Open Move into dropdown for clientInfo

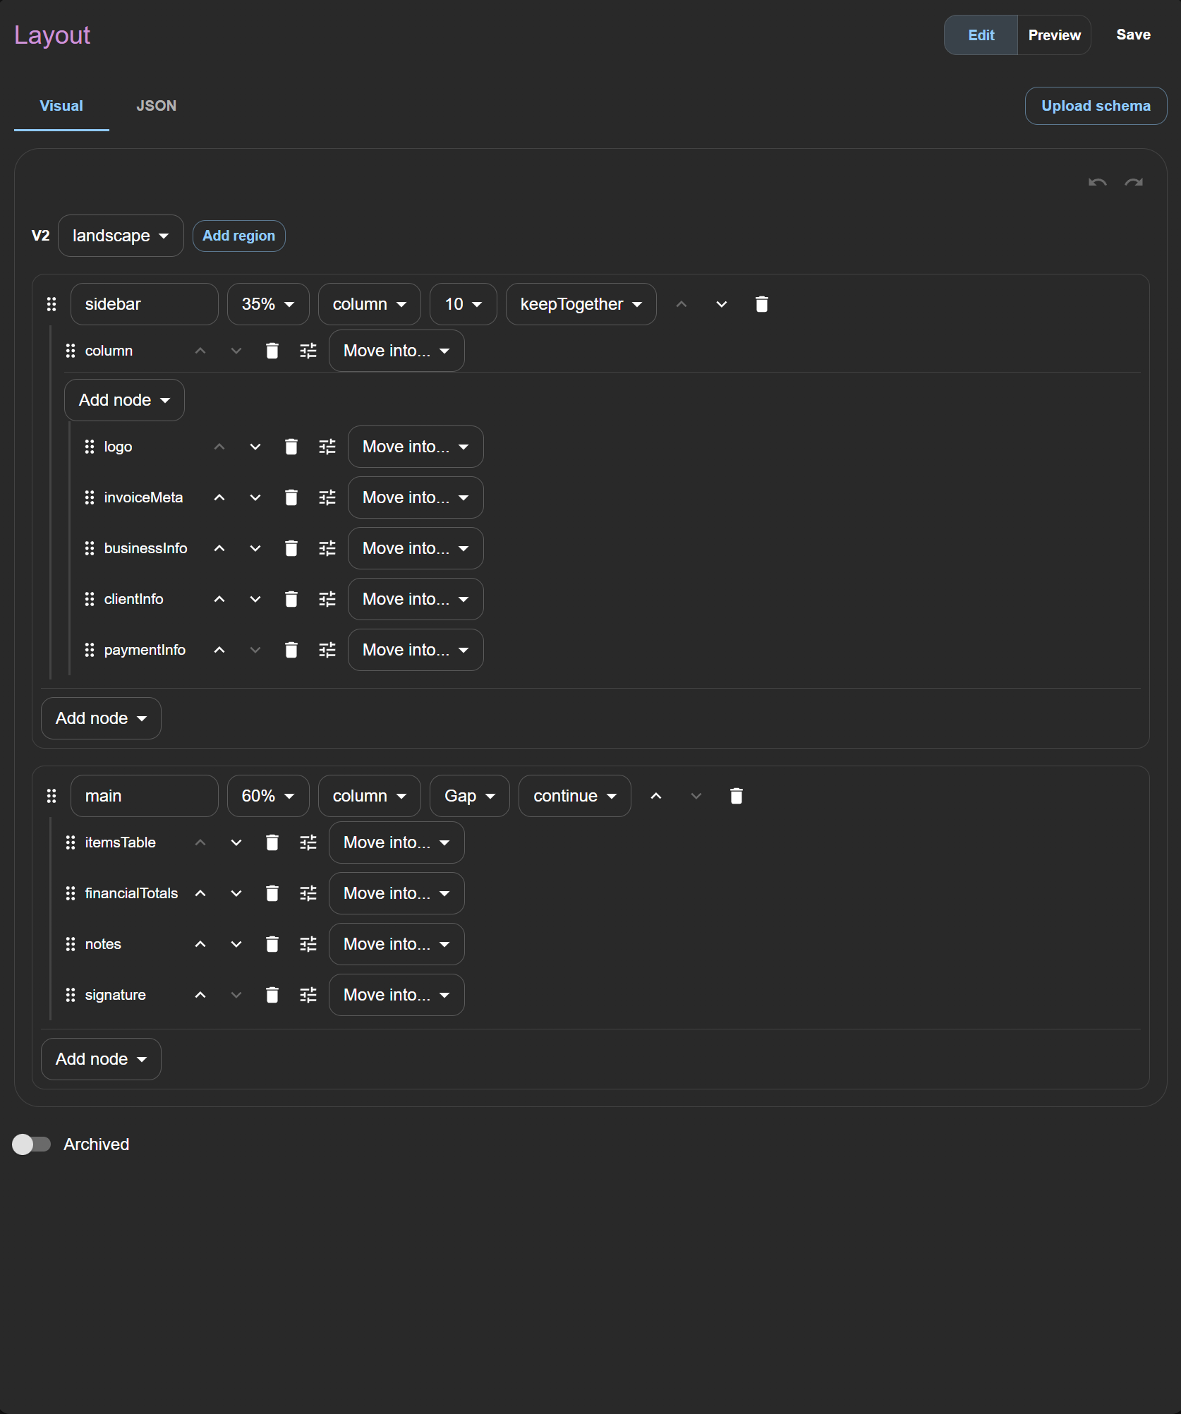(416, 599)
